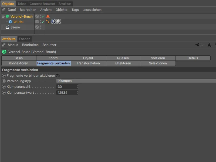
Task: Click the Klumpenstartwert stepper arrows
Action: pyautogui.click(x=77, y=93)
